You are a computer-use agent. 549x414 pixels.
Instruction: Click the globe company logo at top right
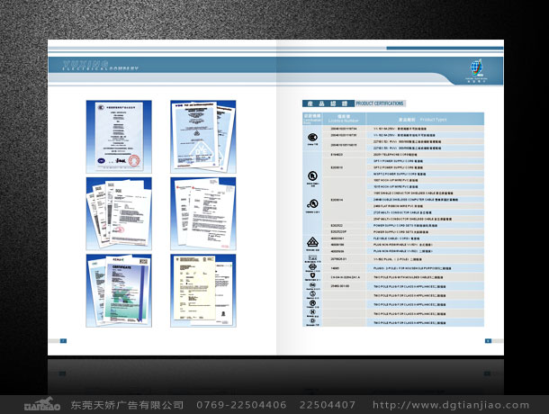pyautogui.click(x=476, y=70)
